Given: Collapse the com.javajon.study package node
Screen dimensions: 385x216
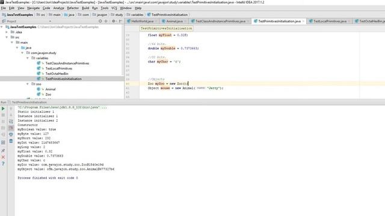Looking at the screenshot, I should coord(22,53).
